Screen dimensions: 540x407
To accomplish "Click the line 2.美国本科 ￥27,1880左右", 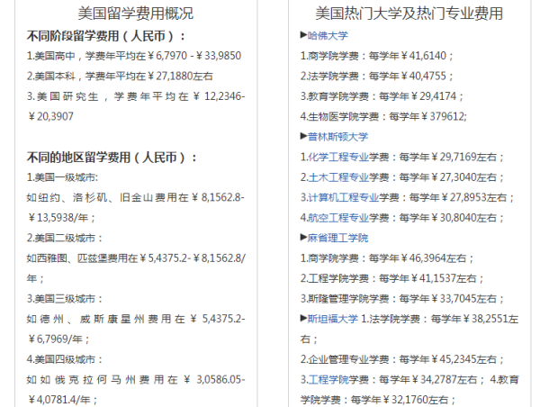I will click(120, 77).
